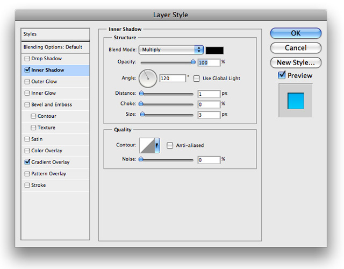Image resolution: width=344 pixels, height=269 pixels.
Task: Select the Drop Shadow row label
Action: click(47, 59)
